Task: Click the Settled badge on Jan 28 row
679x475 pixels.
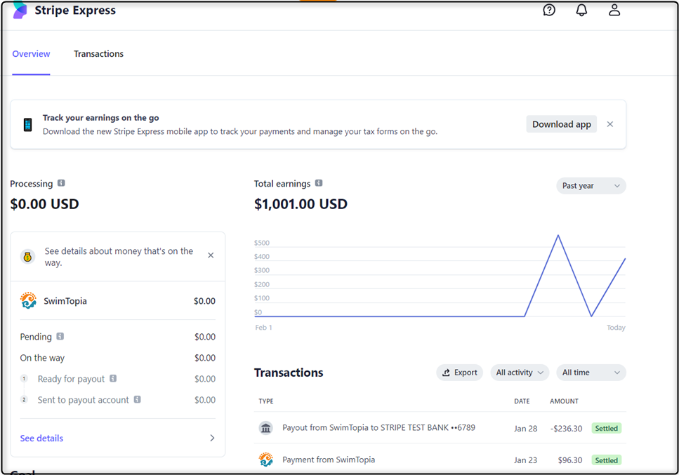Action: click(606, 428)
